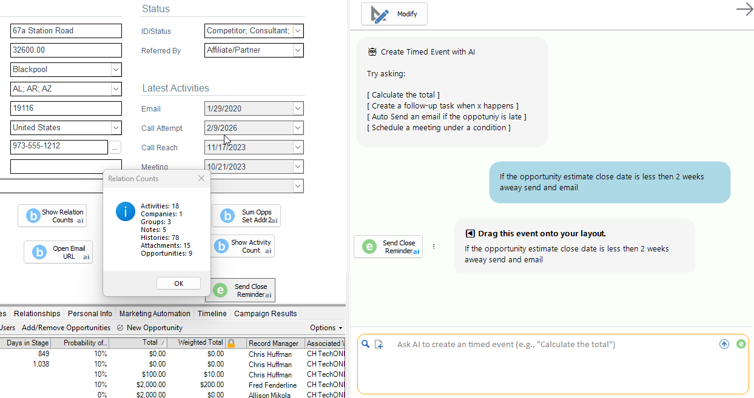Click the lock icon in Weighted Total column
The width and height of the screenshot is (754, 398).
click(231, 343)
